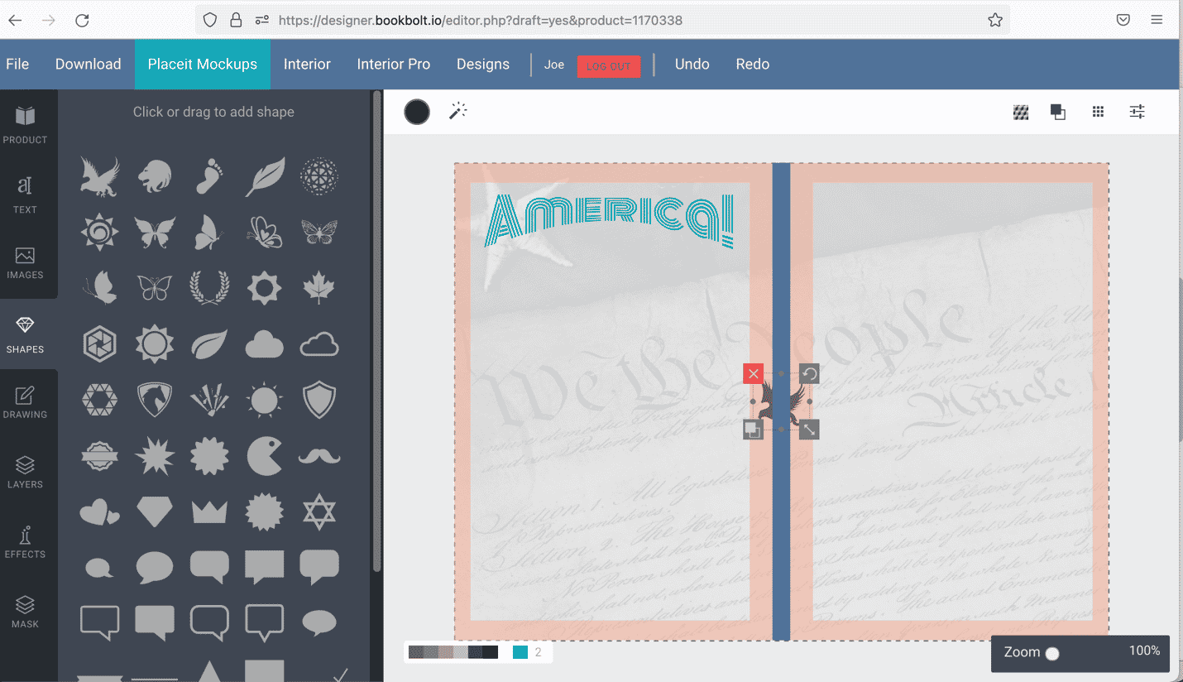The width and height of the screenshot is (1183, 682).
Task: Reload the page in browser
Action: (x=82, y=20)
